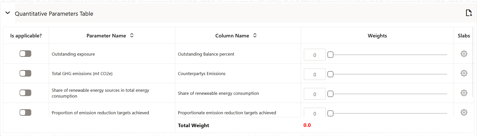Sort by Column Name using sort arrows

(x=255, y=36)
